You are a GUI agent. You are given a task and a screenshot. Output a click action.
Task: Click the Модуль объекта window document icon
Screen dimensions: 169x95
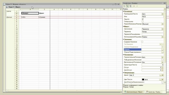pyautogui.click(x=4, y=4)
